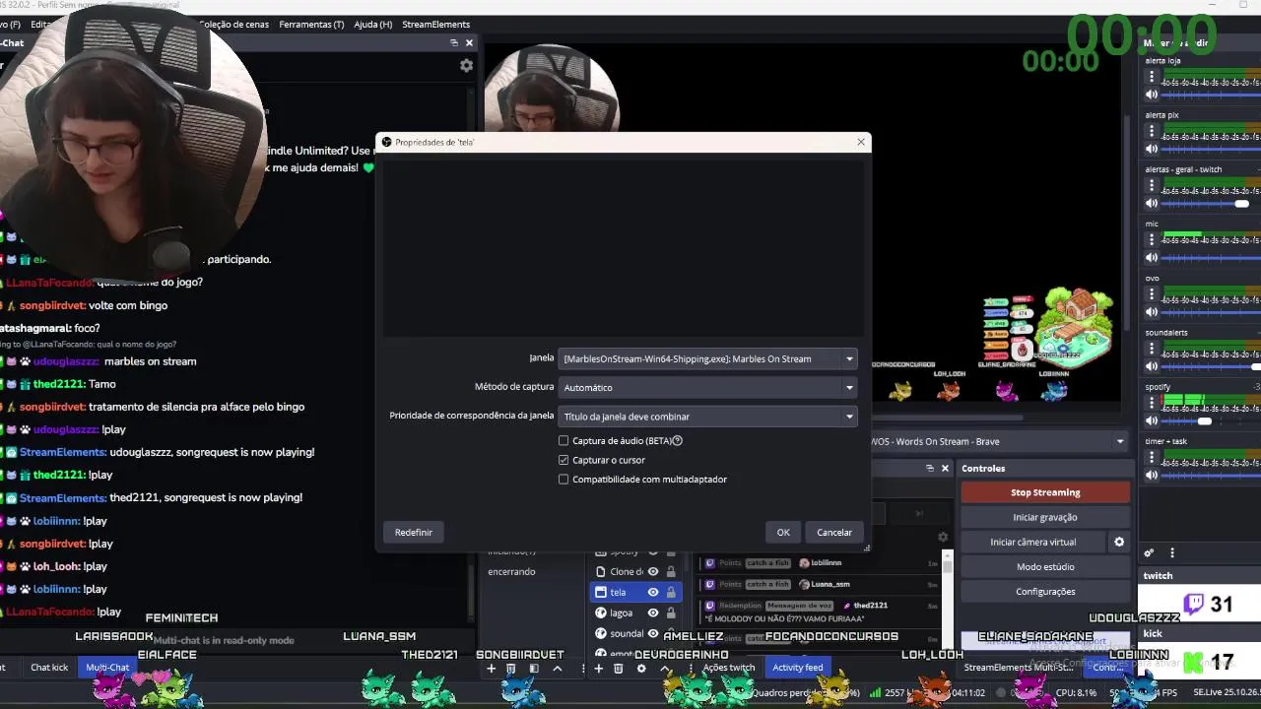The width and height of the screenshot is (1261, 709).
Task: Click 'Iniciar gravação' button
Action: [x=1045, y=517]
